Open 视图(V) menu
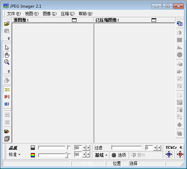The width and height of the screenshot is (187, 169). [32, 14]
